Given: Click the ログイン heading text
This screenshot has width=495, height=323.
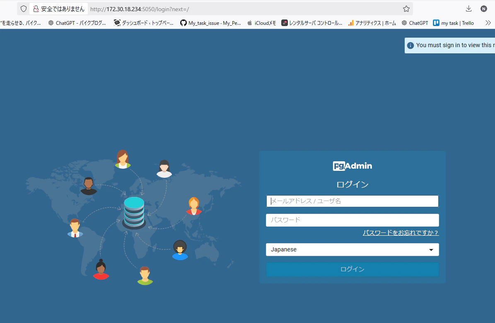Looking at the screenshot, I should [353, 184].
